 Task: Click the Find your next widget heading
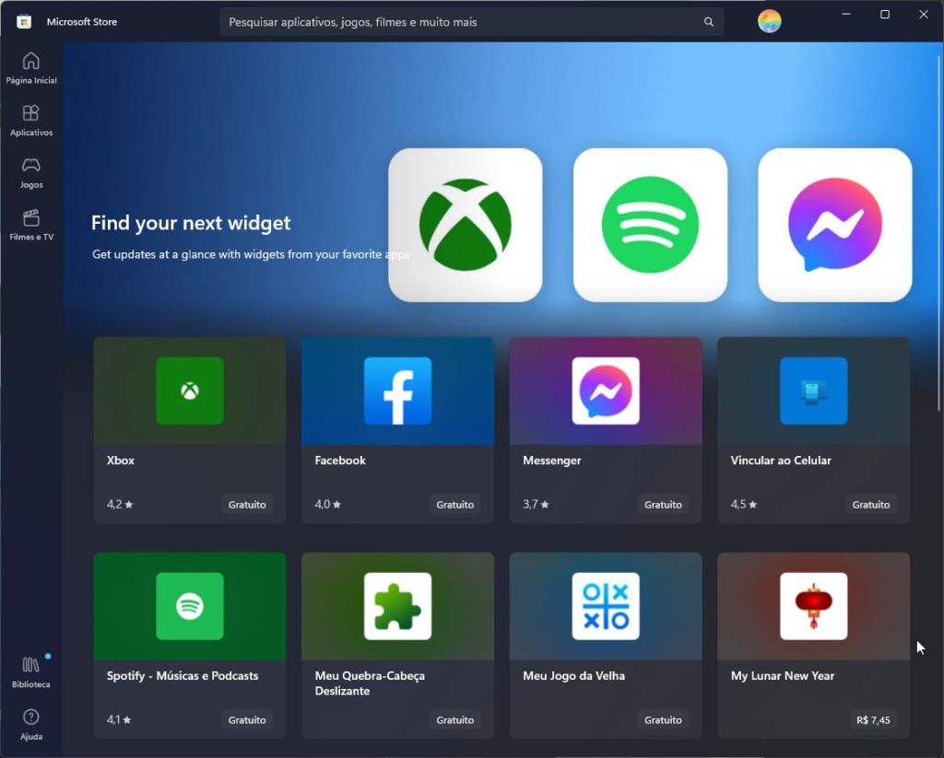point(191,223)
